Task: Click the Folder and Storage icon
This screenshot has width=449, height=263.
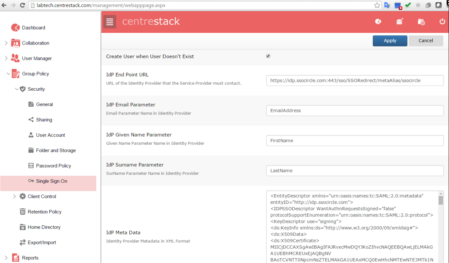Action: pyautogui.click(x=31, y=150)
